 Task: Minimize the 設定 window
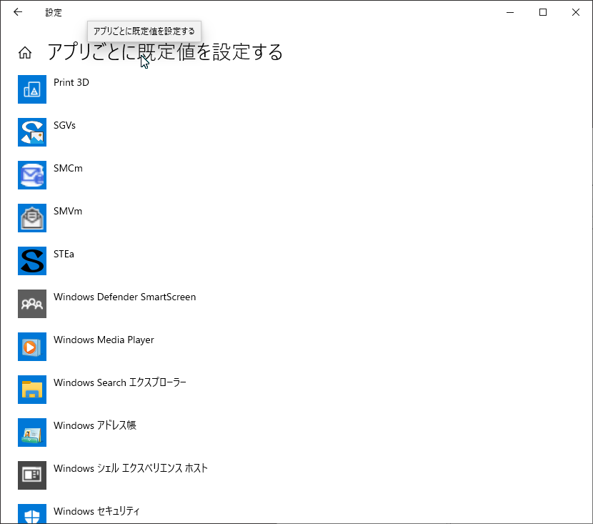tap(510, 12)
